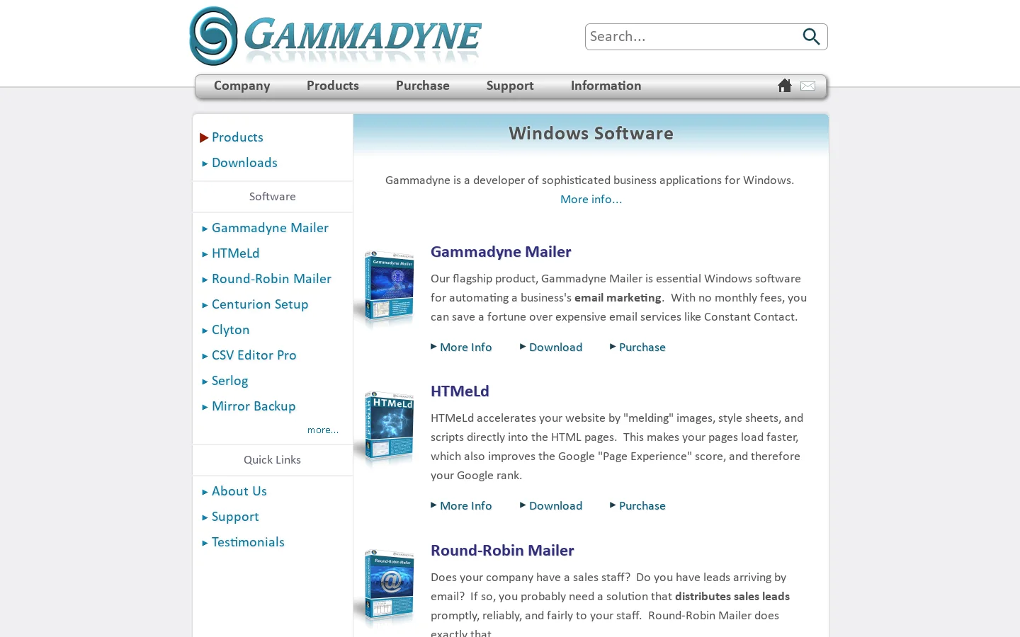1020x637 pixels.
Task: Open Serlog sidebar link
Action: 229,381
